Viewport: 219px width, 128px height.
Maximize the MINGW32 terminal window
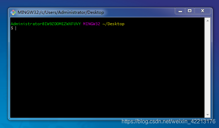point(190,11)
